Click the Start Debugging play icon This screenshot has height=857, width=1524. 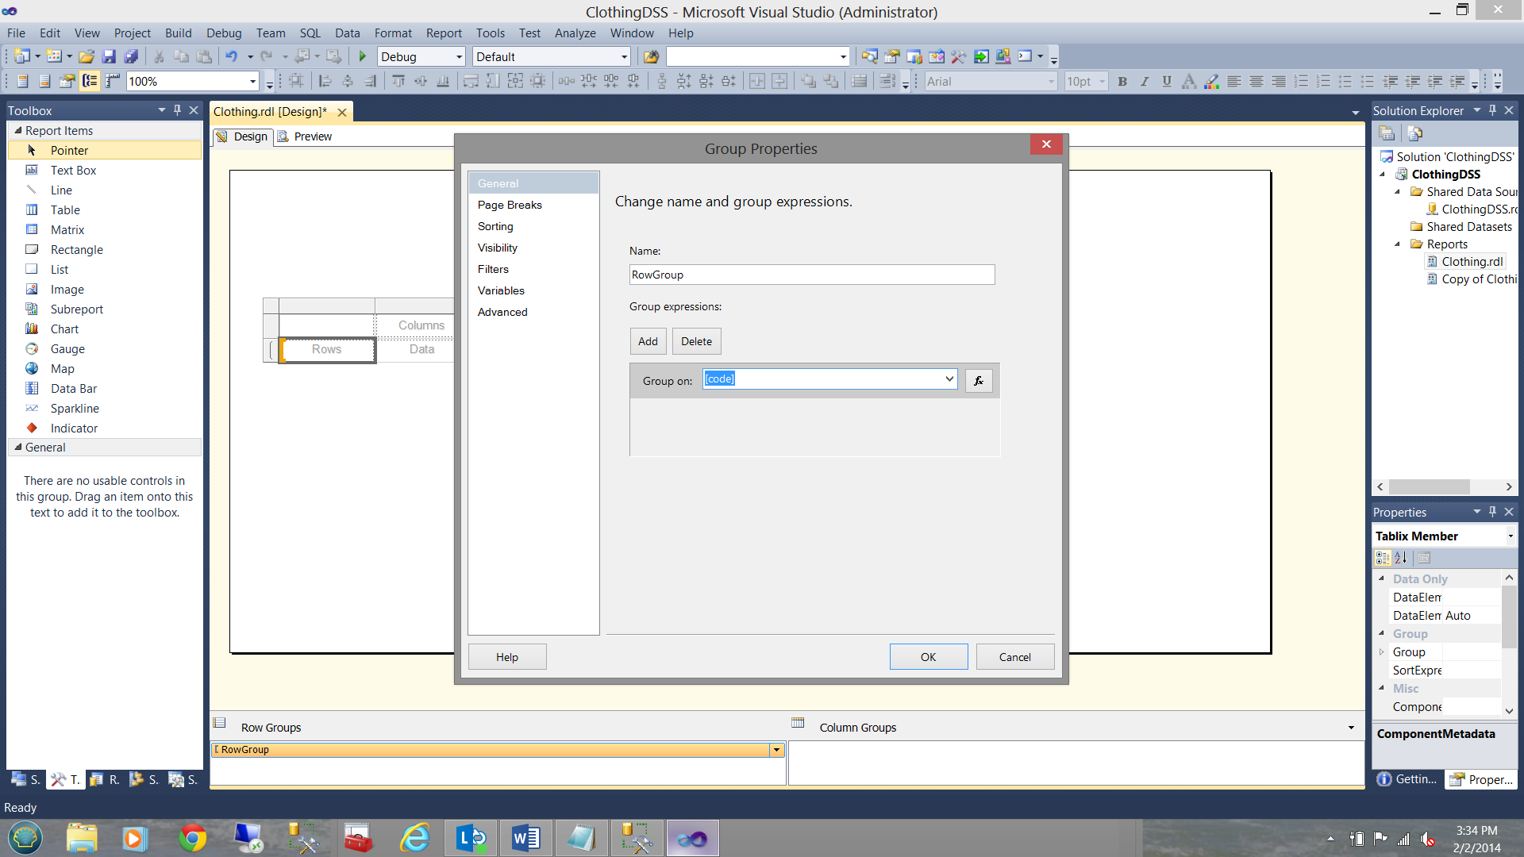point(363,56)
